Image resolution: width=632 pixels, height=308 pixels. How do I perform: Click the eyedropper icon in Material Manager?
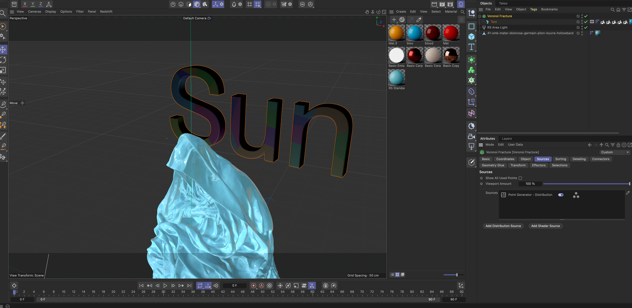click(x=419, y=20)
